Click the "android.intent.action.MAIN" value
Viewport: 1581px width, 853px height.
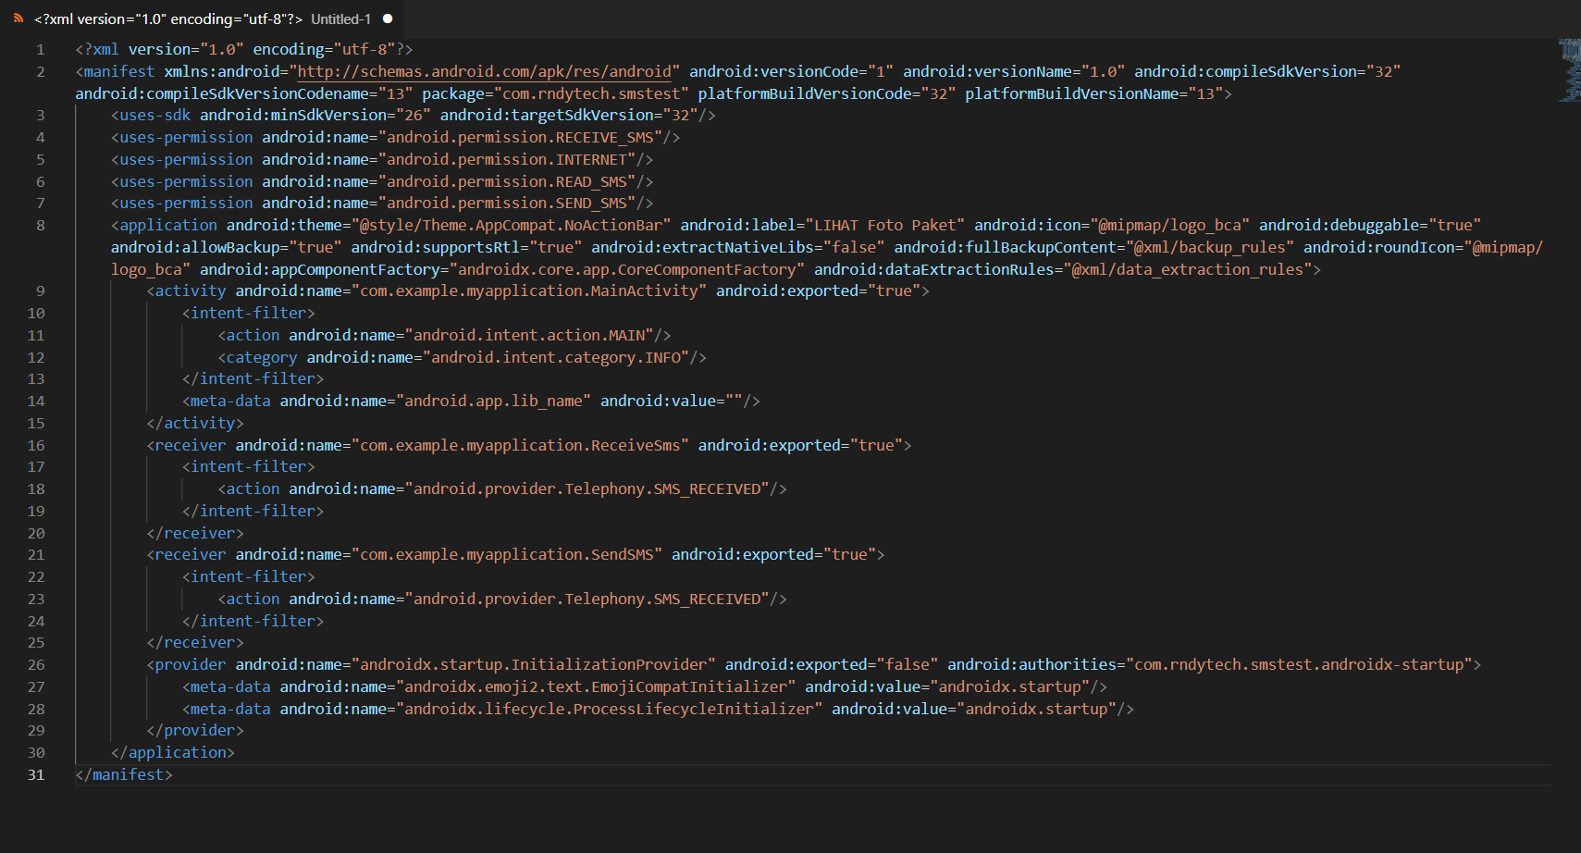pyautogui.click(x=529, y=335)
